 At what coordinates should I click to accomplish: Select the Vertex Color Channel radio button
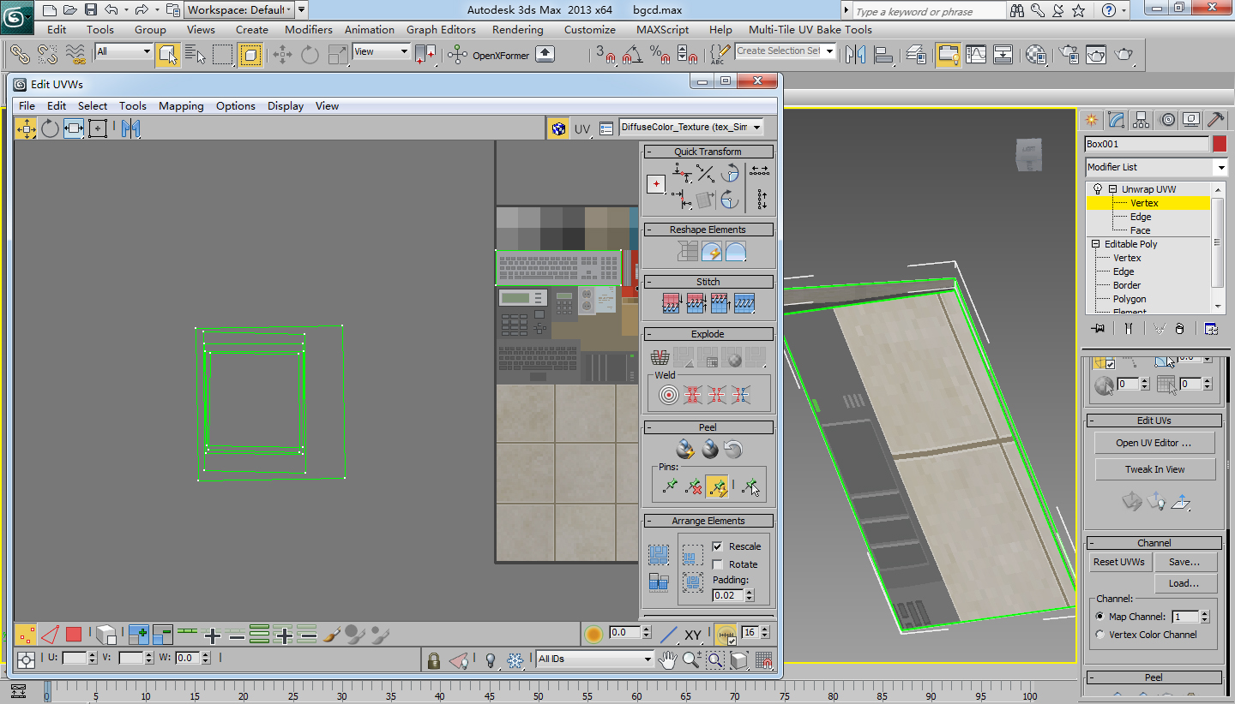1100,635
